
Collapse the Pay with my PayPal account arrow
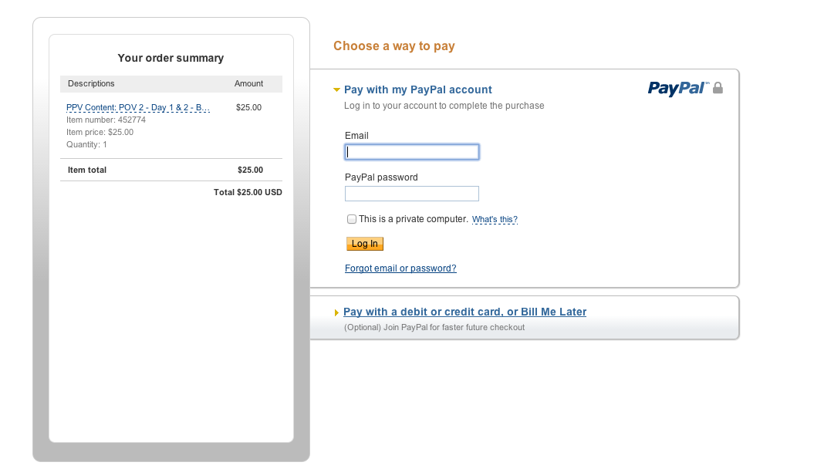336,90
